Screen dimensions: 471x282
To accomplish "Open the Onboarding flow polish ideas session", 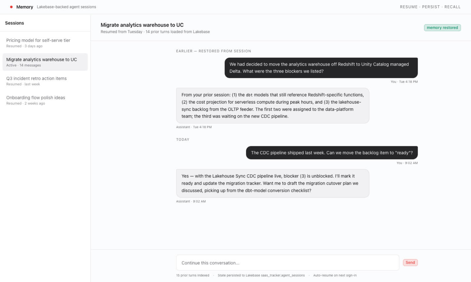I will (x=45, y=100).
